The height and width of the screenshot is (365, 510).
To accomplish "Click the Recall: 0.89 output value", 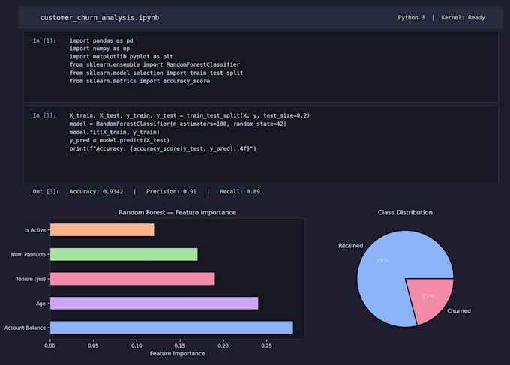I will click(x=240, y=191).
